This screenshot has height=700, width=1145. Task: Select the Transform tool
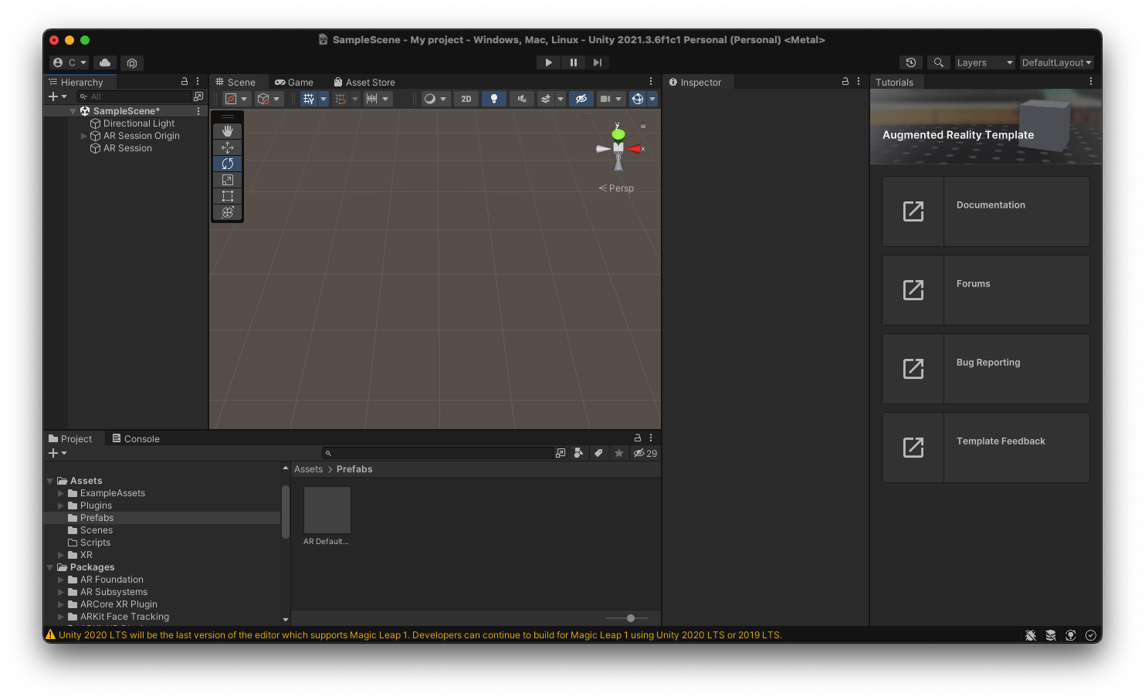pyautogui.click(x=227, y=212)
